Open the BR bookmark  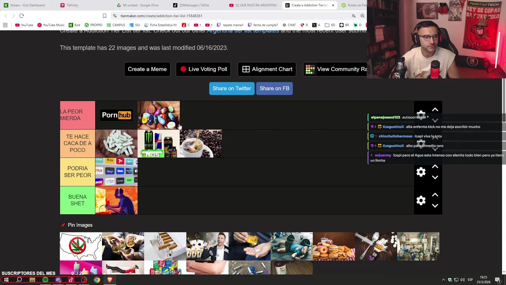(344, 25)
